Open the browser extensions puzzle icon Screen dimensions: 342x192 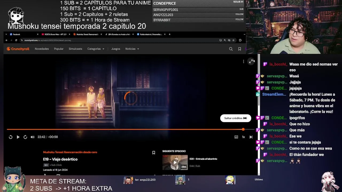240,40
